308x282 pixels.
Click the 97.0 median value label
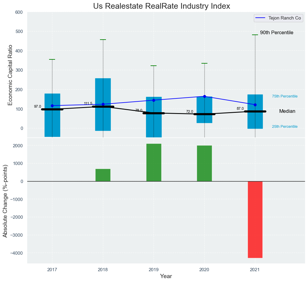click(x=37, y=106)
